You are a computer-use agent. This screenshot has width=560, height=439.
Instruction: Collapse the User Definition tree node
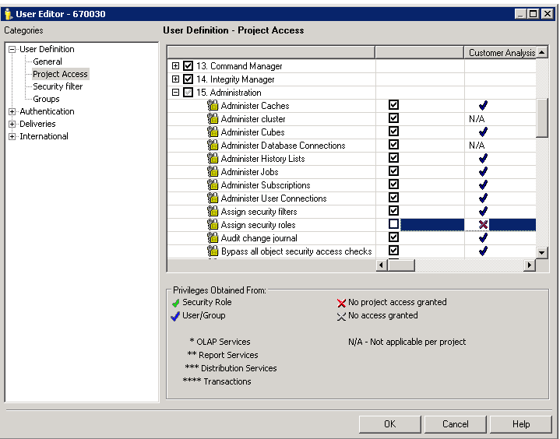pos(12,49)
